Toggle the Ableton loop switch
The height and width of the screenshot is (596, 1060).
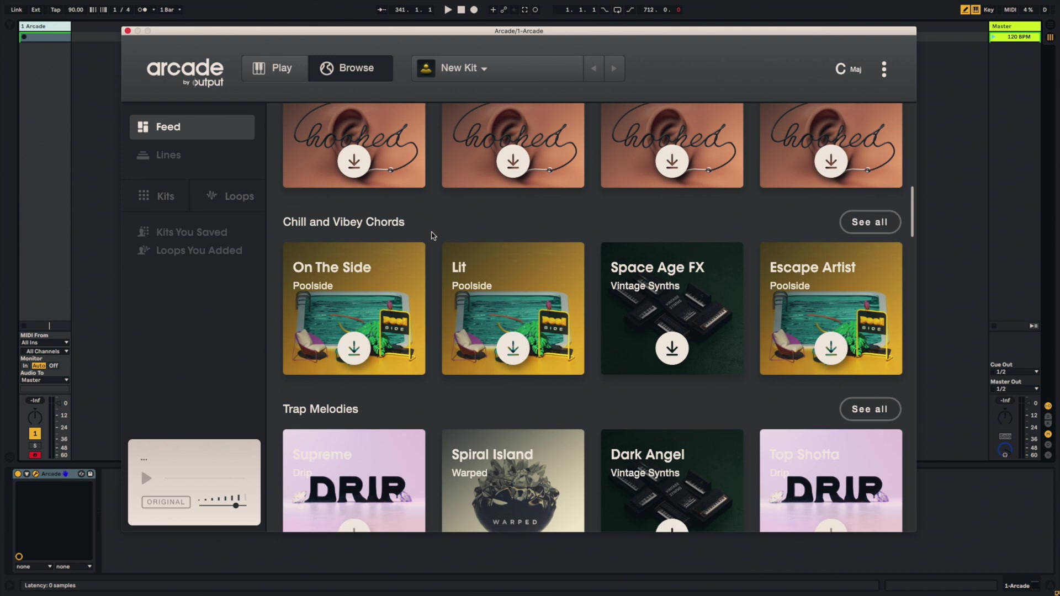tap(617, 9)
